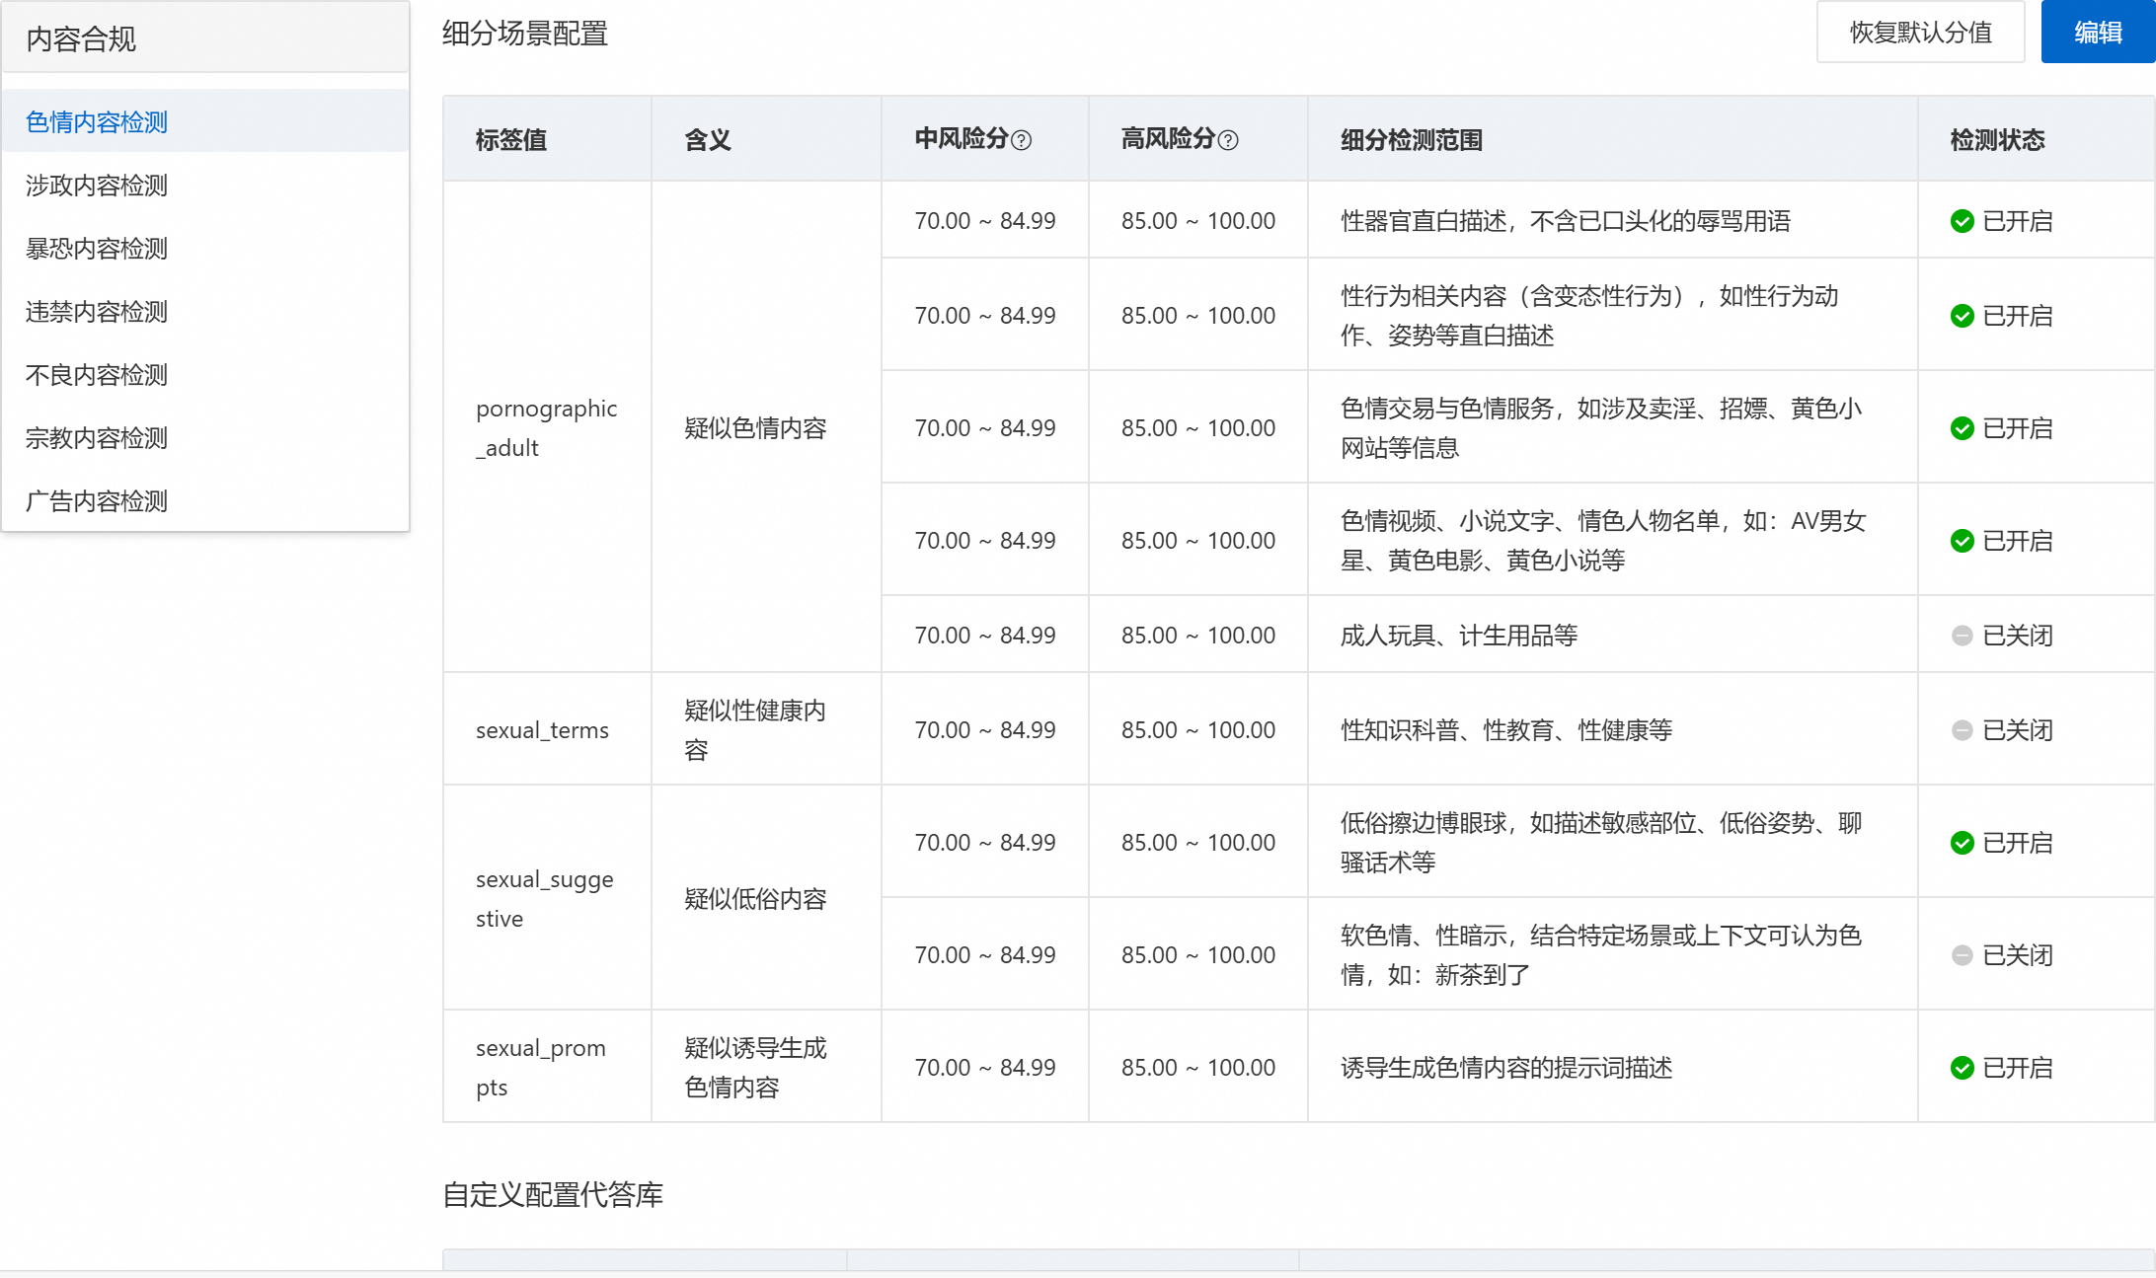Click the 低俗擦边博眼球 scope description
This screenshot has width=2156, height=1278.
point(1601,842)
